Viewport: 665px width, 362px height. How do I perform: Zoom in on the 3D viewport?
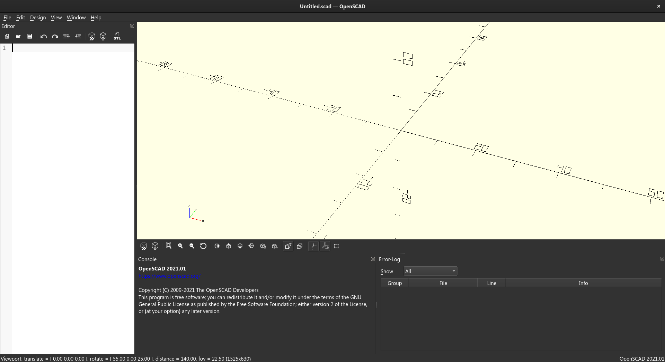[x=180, y=246]
